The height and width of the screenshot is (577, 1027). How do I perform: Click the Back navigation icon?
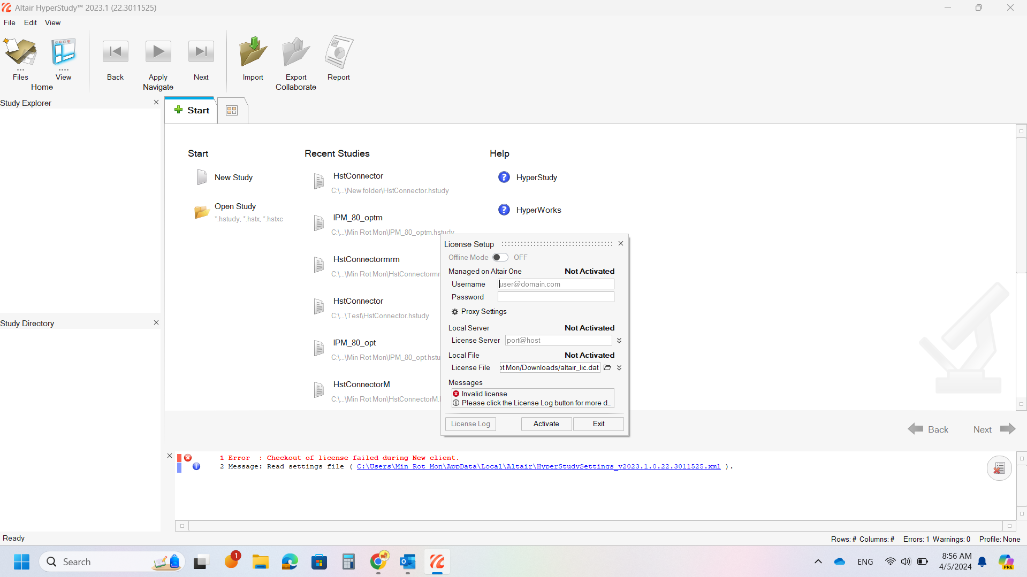(x=115, y=51)
